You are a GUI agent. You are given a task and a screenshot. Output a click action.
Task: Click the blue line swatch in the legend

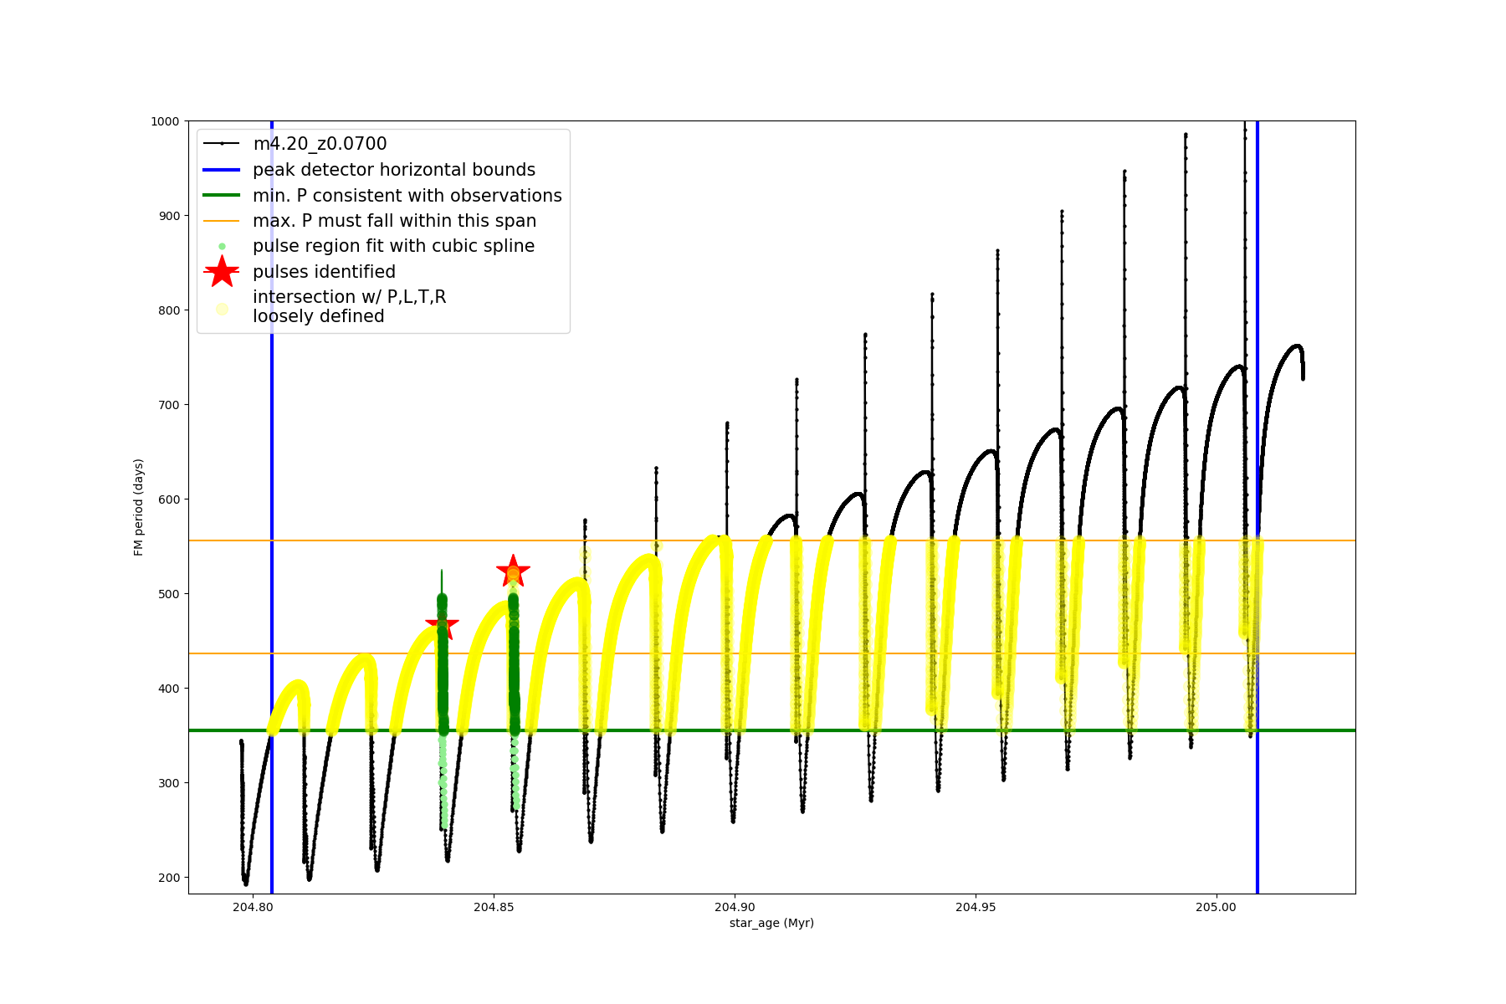(x=222, y=170)
